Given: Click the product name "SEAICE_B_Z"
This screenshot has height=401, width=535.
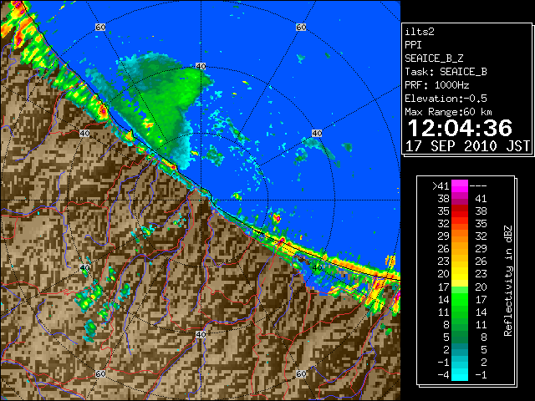Looking at the screenshot, I should (x=434, y=58).
